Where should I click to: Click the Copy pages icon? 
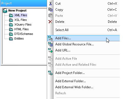click(50, 10)
